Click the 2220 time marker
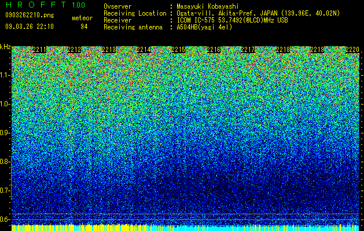This screenshot has height=231, width=364. [352, 50]
